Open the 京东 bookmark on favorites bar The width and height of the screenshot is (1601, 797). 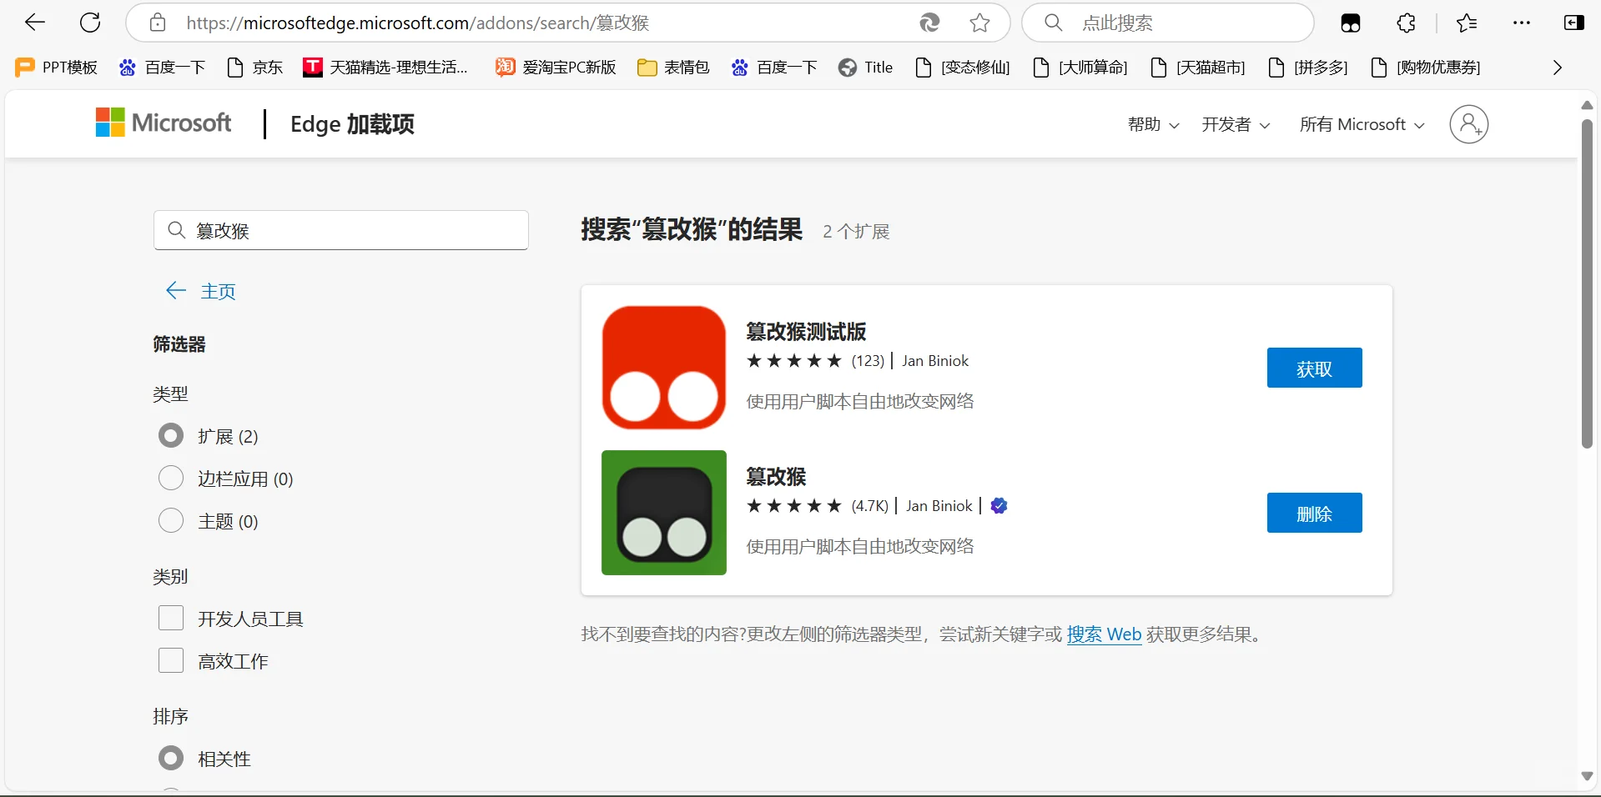tap(255, 68)
